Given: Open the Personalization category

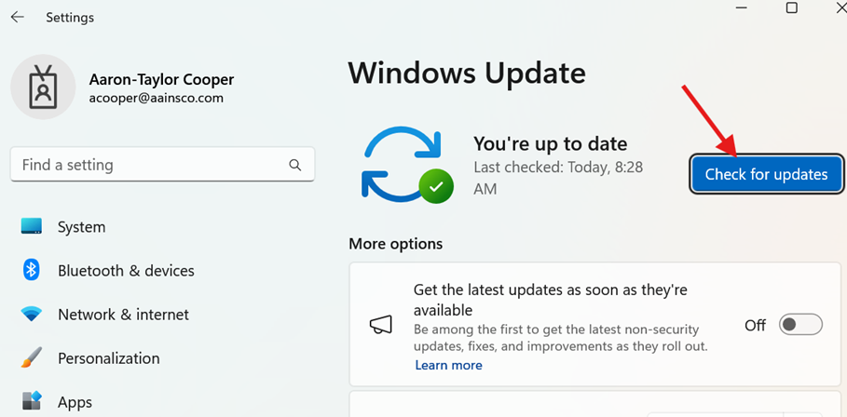Looking at the screenshot, I should coord(108,358).
